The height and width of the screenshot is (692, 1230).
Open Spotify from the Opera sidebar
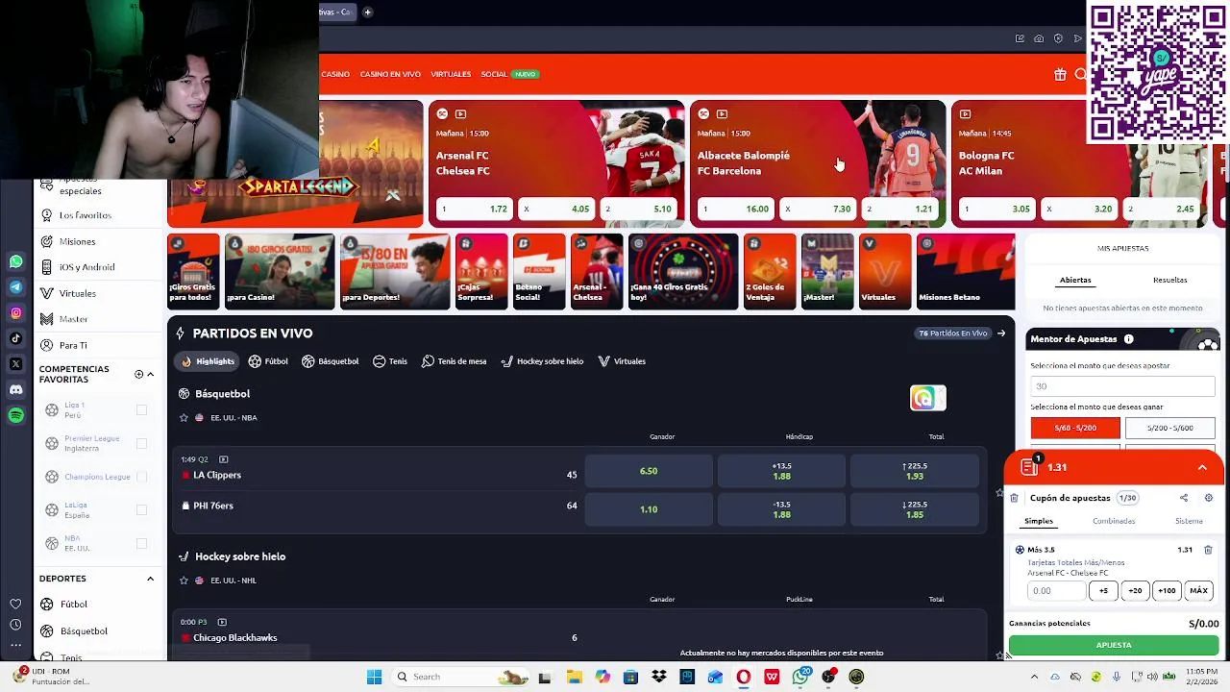[x=15, y=415]
